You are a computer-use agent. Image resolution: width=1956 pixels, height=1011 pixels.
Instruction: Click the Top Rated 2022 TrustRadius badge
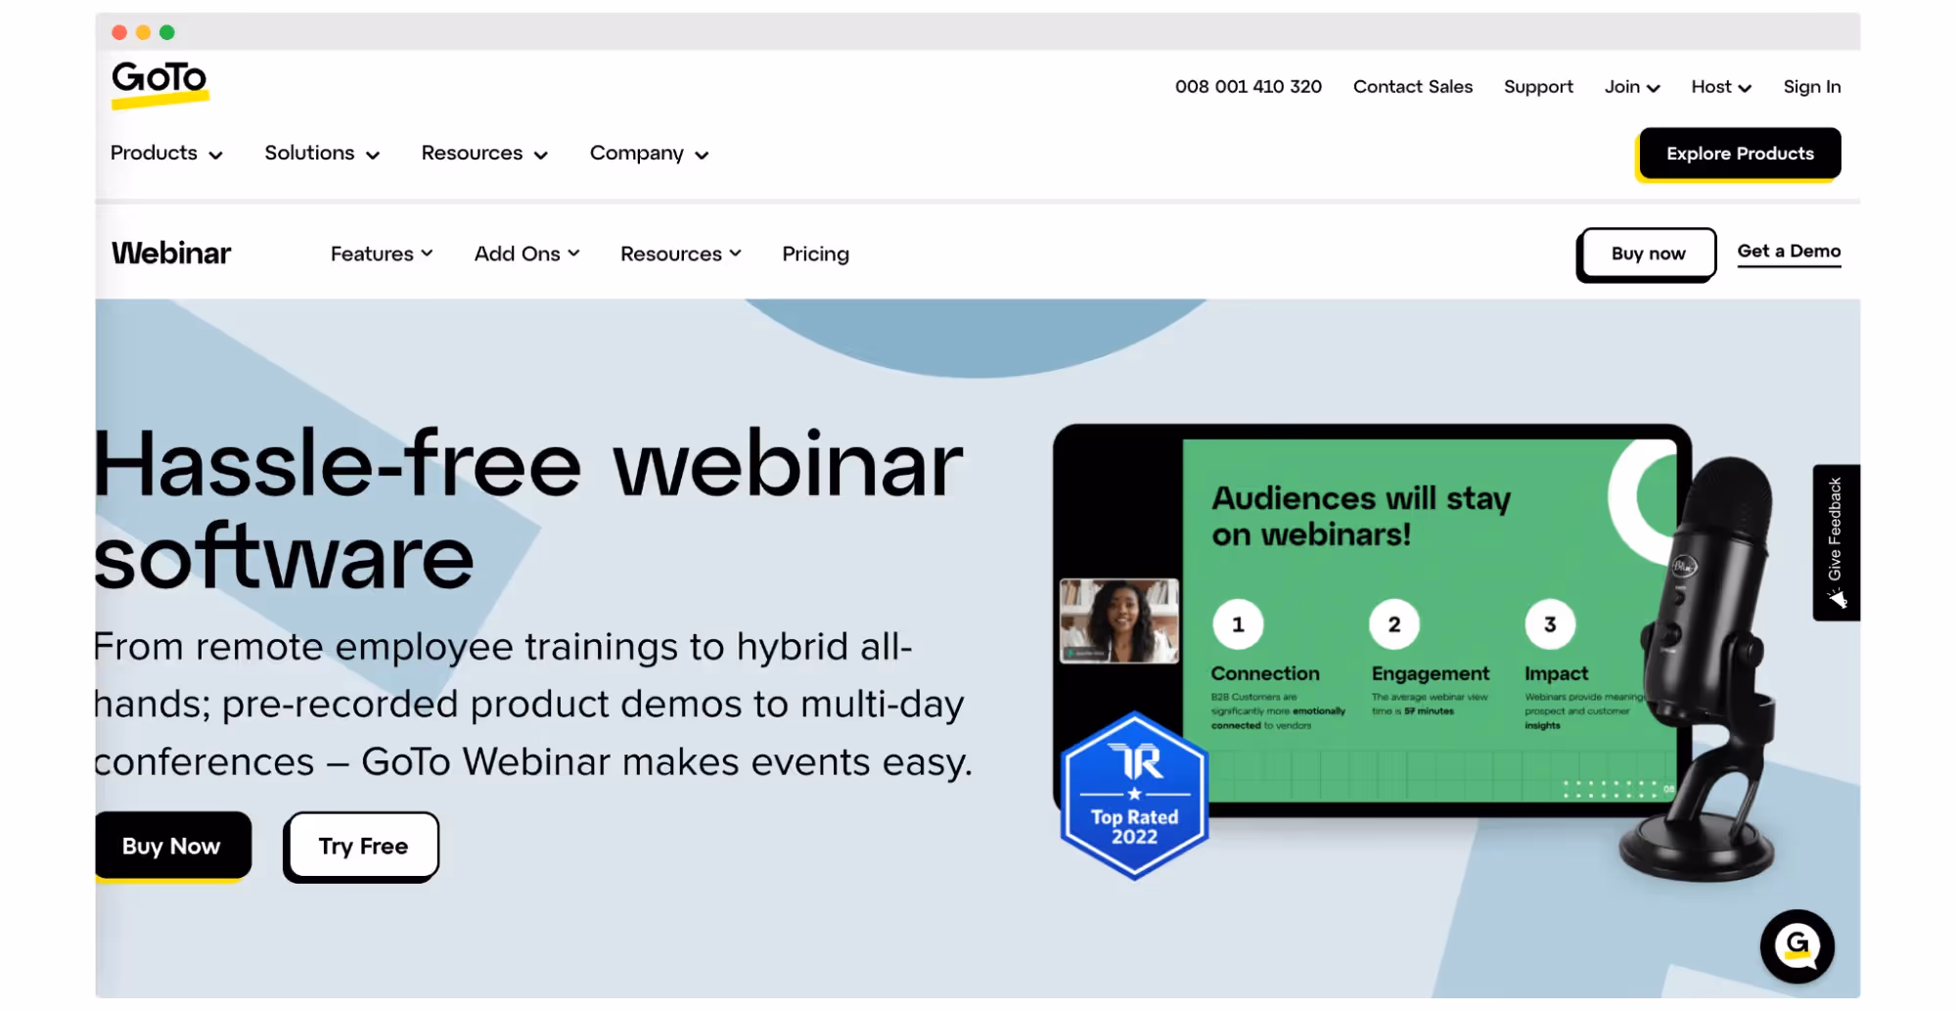coord(1134,796)
